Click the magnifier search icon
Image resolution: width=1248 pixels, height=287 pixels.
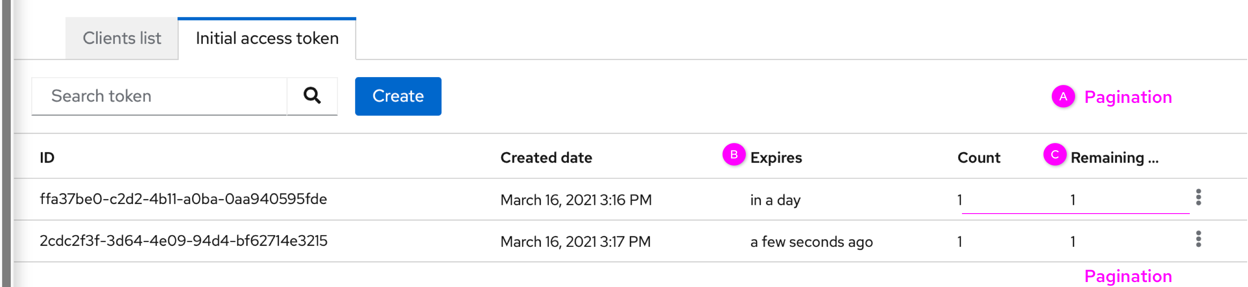click(312, 96)
